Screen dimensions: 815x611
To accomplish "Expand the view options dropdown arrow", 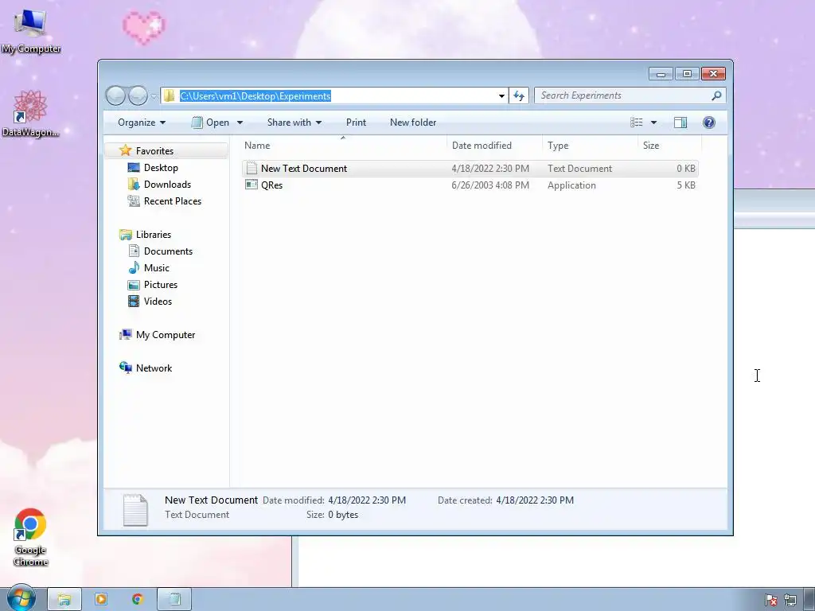I will tap(654, 123).
